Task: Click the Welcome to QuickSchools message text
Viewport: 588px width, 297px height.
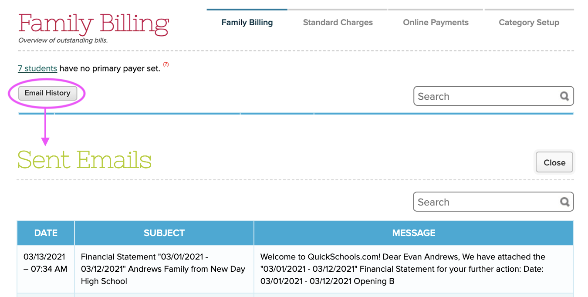Action: 403,269
